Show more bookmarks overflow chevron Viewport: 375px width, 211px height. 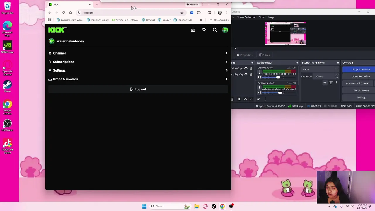click(x=201, y=20)
